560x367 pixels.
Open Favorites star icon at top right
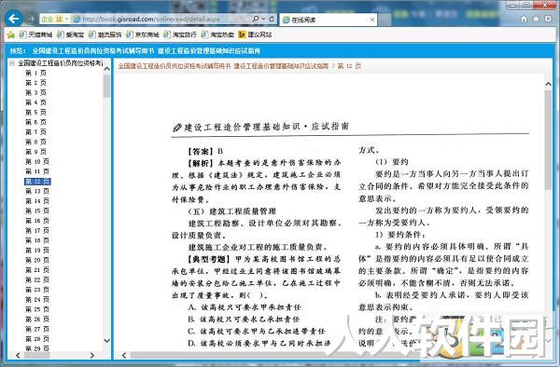tap(536, 20)
